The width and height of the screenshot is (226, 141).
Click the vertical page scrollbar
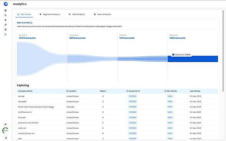point(223,51)
